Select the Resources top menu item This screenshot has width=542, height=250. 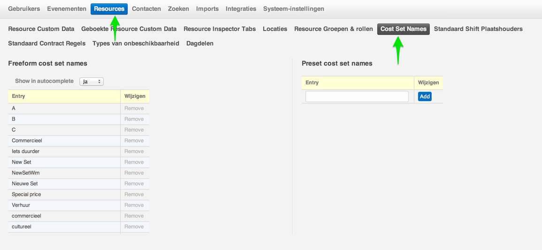point(109,9)
